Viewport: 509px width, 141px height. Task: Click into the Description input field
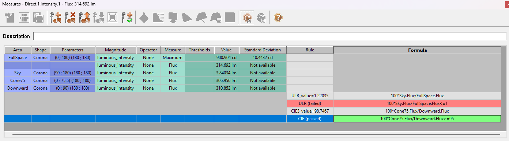pos(270,36)
